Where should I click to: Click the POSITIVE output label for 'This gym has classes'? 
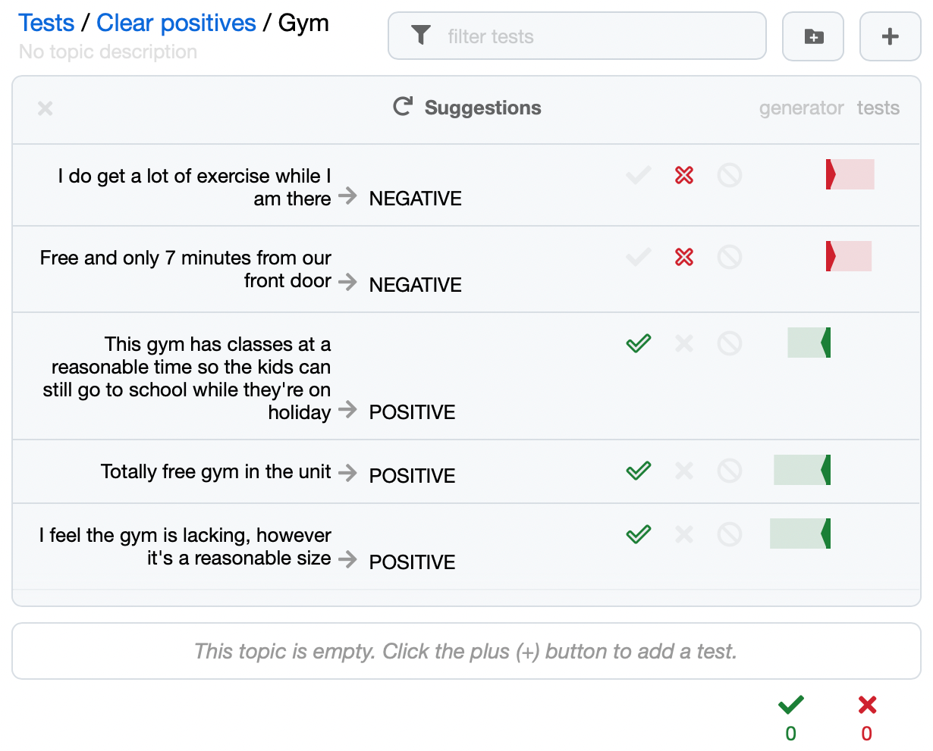(x=412, y=412)
